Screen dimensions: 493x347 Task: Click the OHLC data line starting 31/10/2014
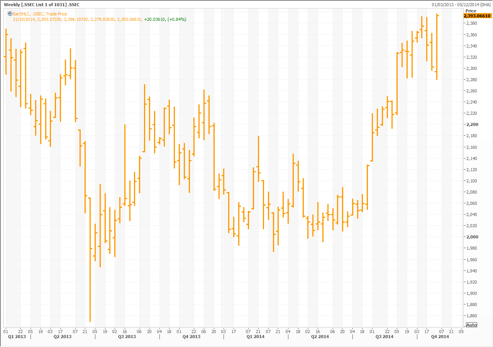(x=77, y=19)
